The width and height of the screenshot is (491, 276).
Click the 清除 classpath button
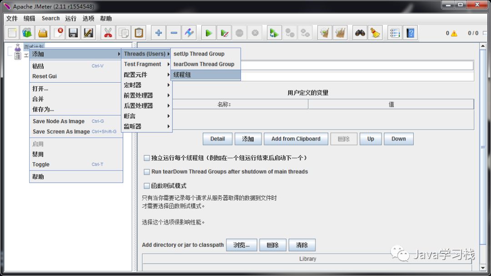pos(302,245)
